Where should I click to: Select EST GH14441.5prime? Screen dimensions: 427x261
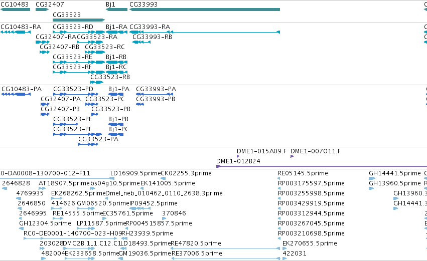(x=395, y=173)
